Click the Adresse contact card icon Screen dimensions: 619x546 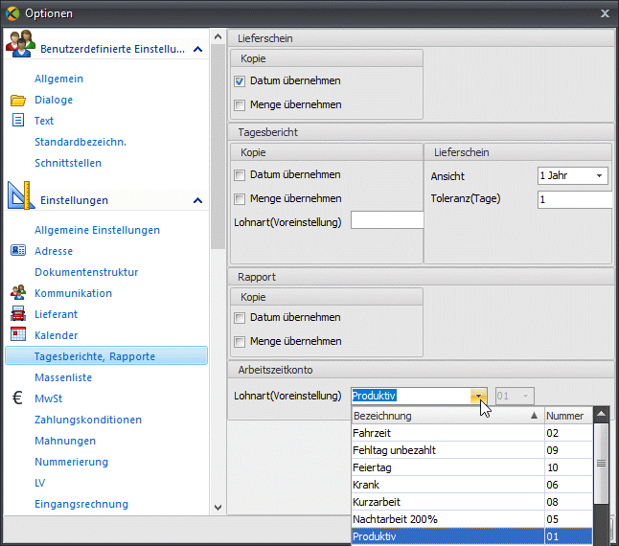tap(18, 250)
